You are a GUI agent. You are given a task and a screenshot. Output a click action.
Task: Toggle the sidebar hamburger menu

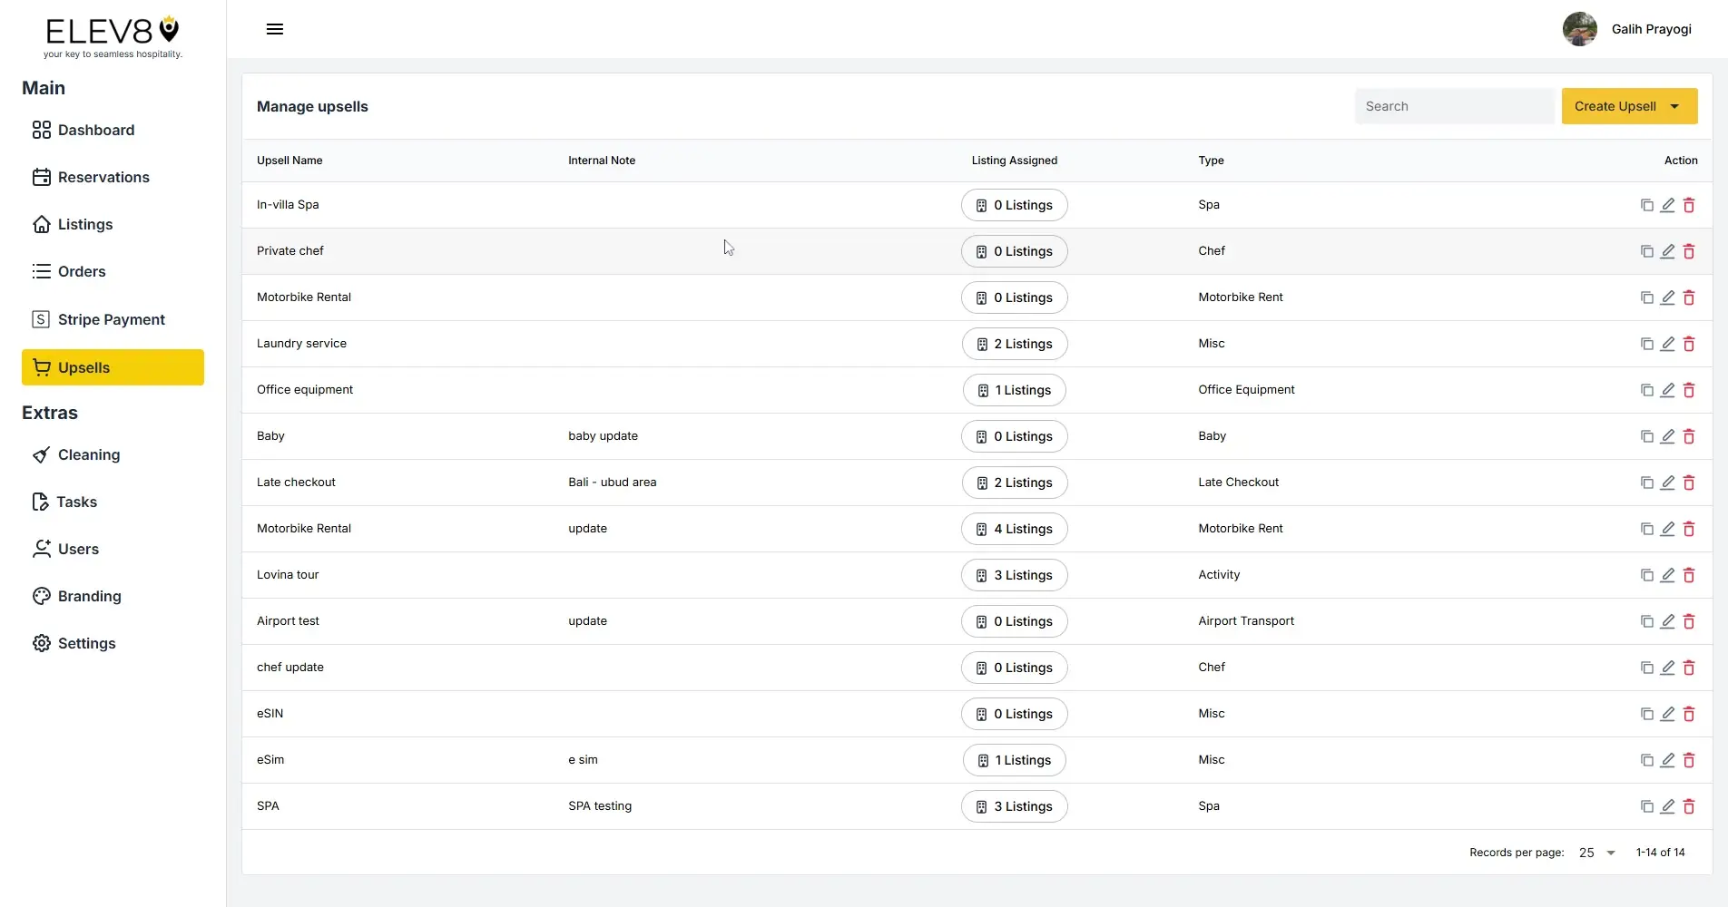(274, 29)
